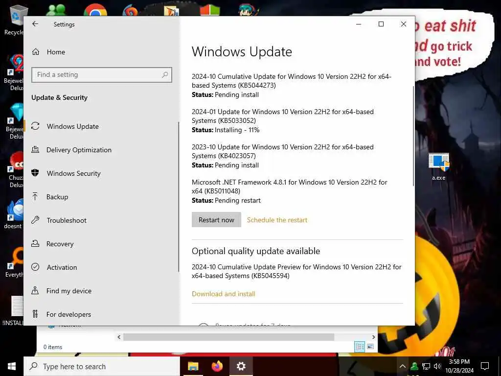
Task: Click Download and install link
Action: pos(223,294)
